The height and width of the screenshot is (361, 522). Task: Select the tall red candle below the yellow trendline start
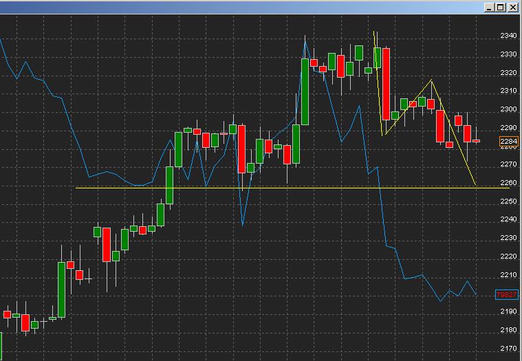click(x=387, y=84)
